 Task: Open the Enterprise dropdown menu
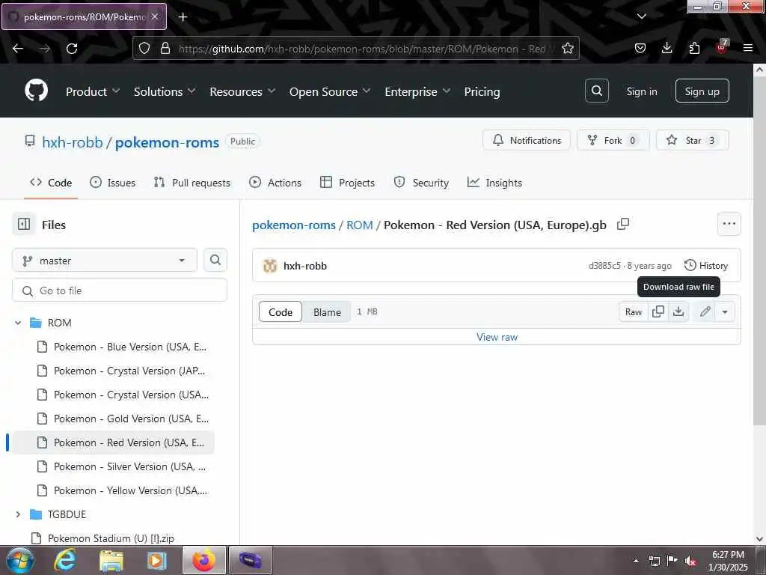coord(417,91)
